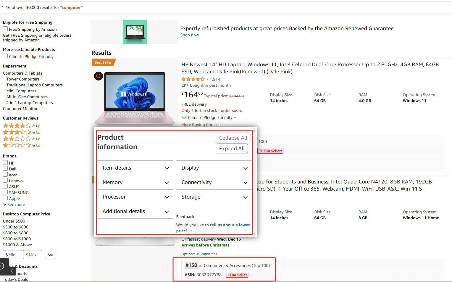Open Computers & Tablets department
The width and height of the screenshot is (452, 282).
pos(22,73)
